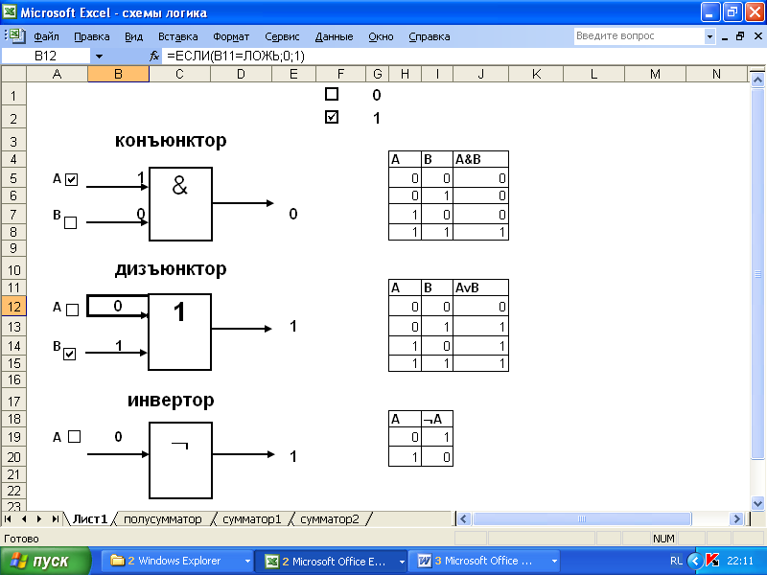Switch to Microsoft Office Word taskbar button
The width and height of the screenshot is (767, 575).
(x=482, y=561)
